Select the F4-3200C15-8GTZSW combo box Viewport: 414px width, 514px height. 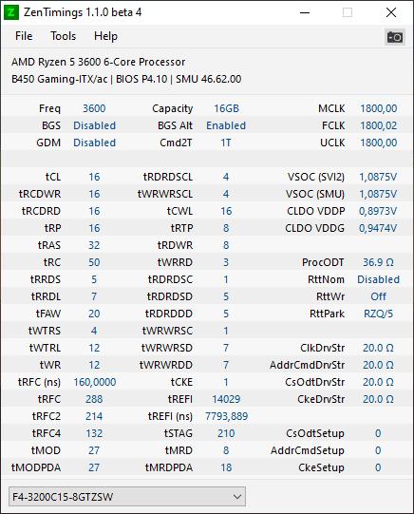click(127, 497)
